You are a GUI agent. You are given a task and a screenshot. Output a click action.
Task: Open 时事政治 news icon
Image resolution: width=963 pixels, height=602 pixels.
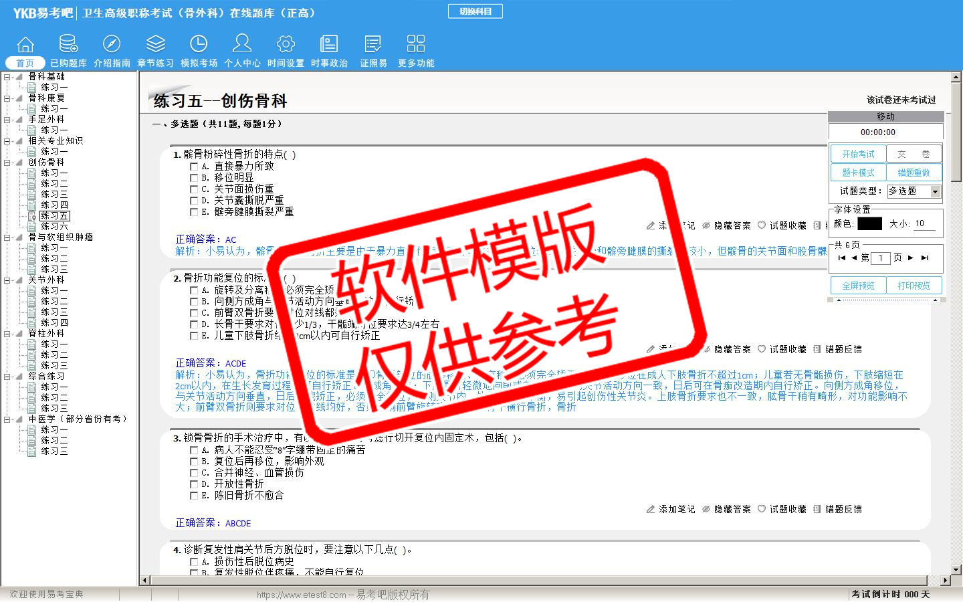coord(329,45)
